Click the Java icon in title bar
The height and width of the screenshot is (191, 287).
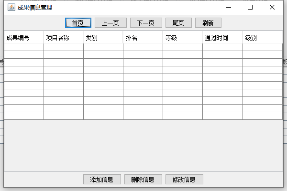point(11,7)
